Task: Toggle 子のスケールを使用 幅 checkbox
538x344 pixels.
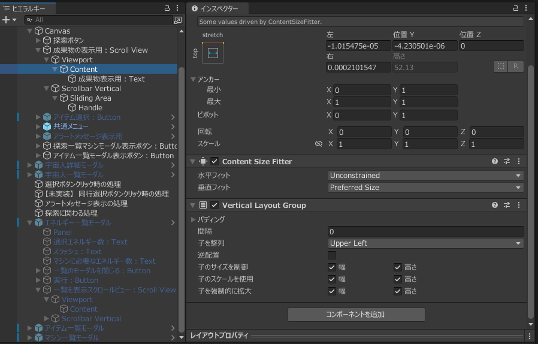Action: coord(332,279)
